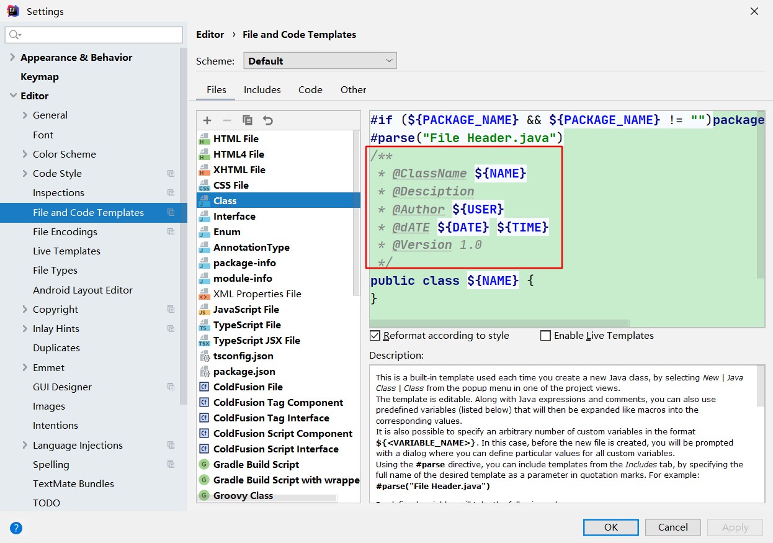Enable Live Templates checkbox
This screenshot has width=773, height=543.
(546, 336)
